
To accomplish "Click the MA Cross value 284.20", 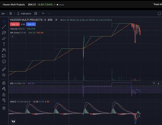I will point(32,33).
